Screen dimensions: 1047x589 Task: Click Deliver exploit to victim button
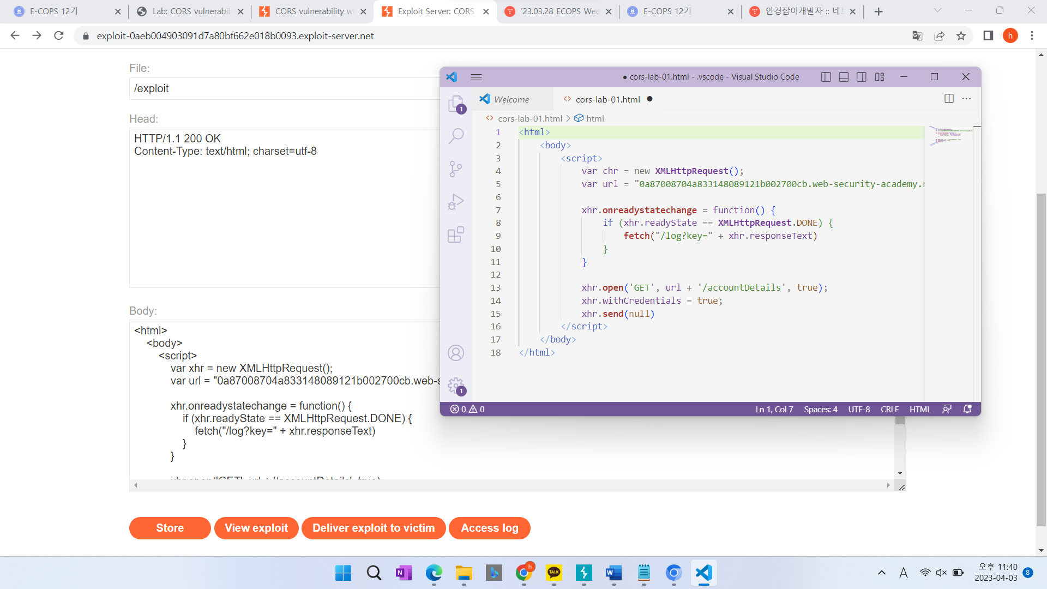374,528
